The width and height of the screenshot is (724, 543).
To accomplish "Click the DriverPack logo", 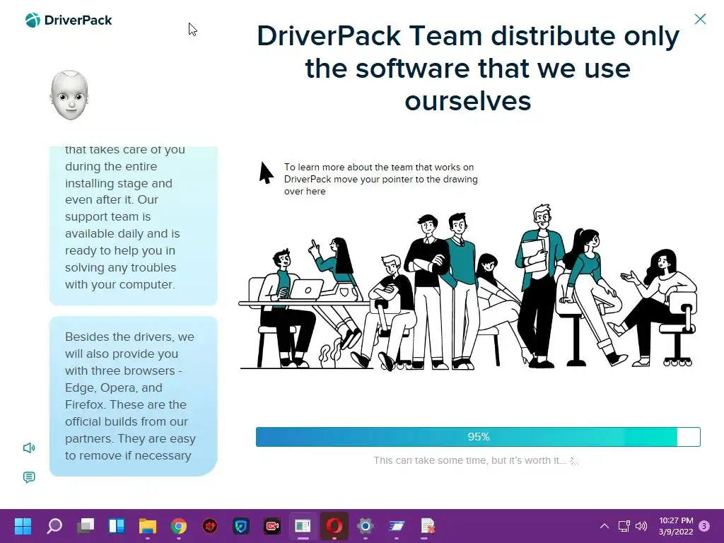I will [69, 21].
